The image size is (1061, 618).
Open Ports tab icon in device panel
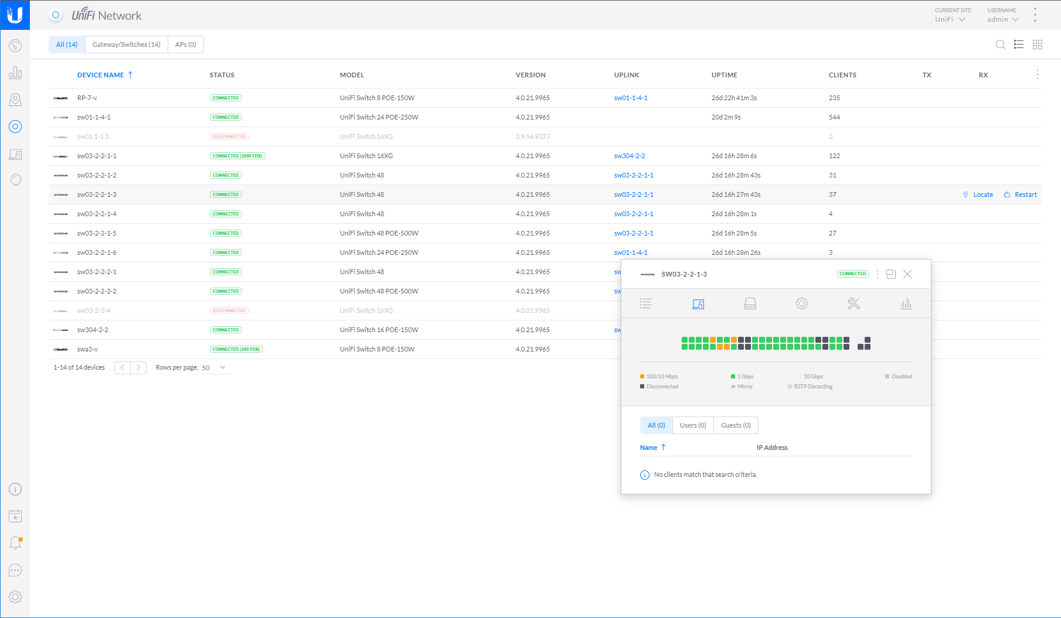click(x=750, y=303)
